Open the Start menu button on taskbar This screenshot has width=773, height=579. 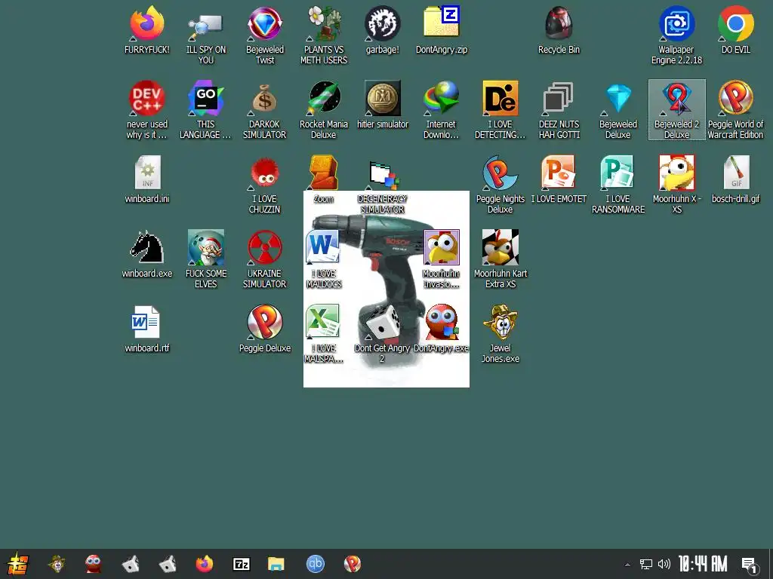18,564
